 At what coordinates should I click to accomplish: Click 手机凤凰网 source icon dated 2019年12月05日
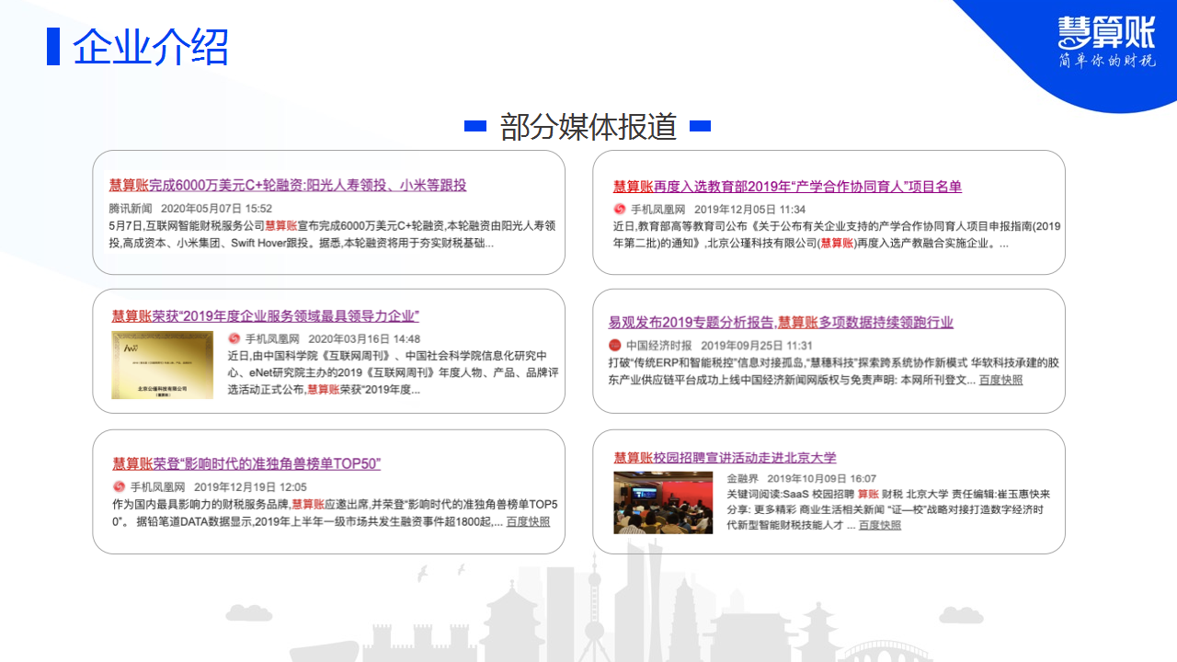click(620, 210)
